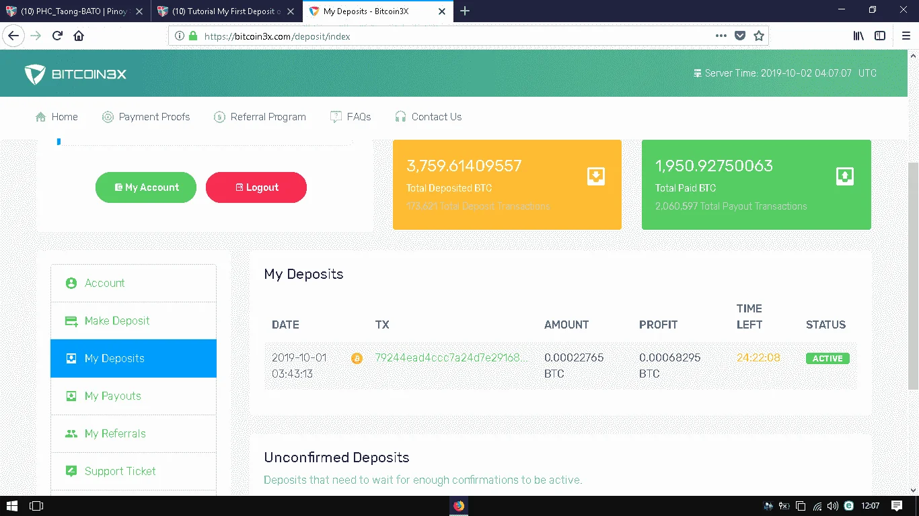Screen dimensions: 919x516
Task: Reload the current page
Action: pos(57,36)
